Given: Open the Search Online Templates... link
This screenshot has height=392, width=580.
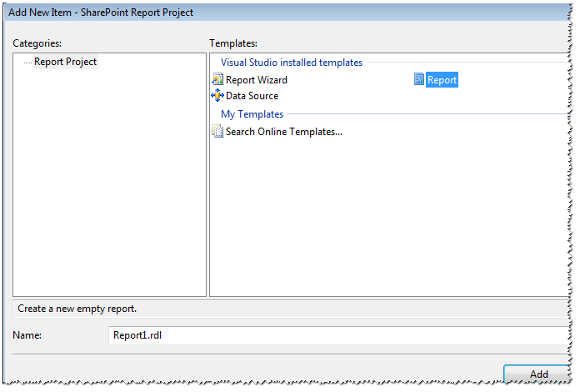Looking at the screenshot, I should point(284,132).
